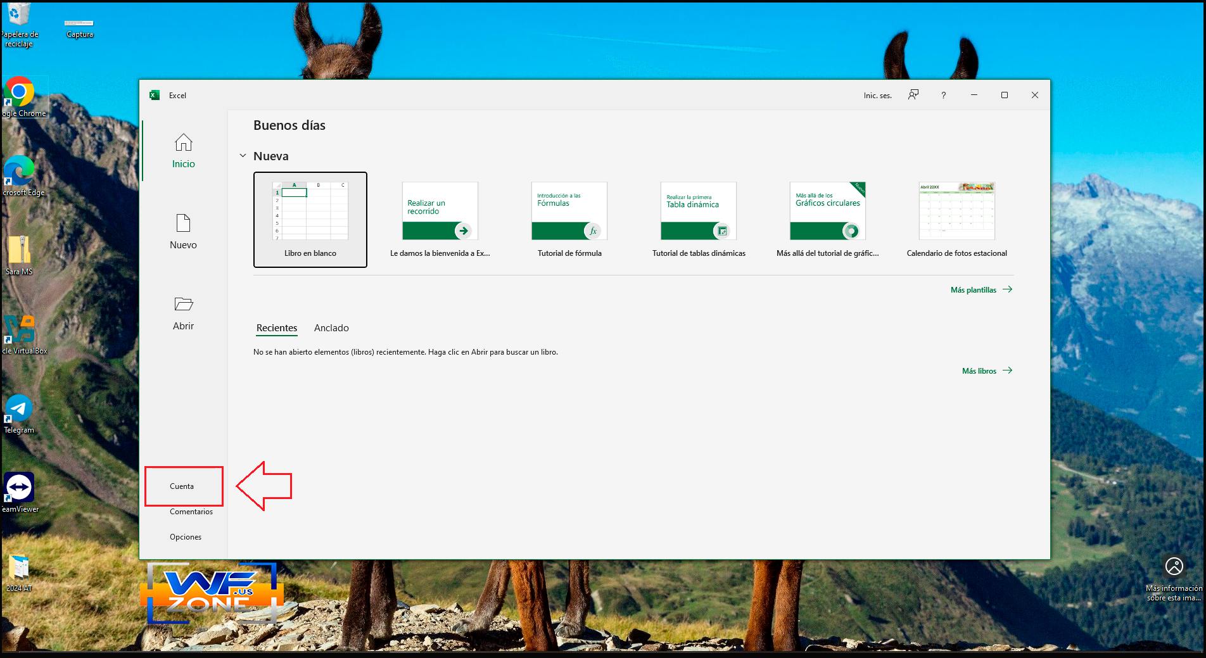Select the Recientes tab
Screen dimensions: 1206x658
(x=277, y=328)
